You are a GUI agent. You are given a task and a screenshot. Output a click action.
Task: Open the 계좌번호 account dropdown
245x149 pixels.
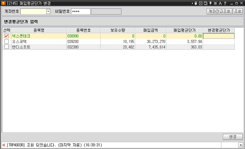(48, 11)
